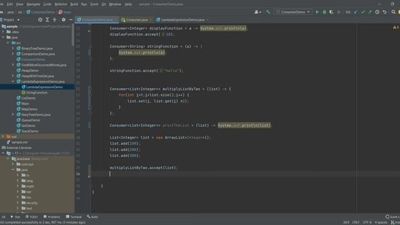The width and height of the screenshot is (400, 225).
Task: Open the Refactor menu
Action: [61, 4]
